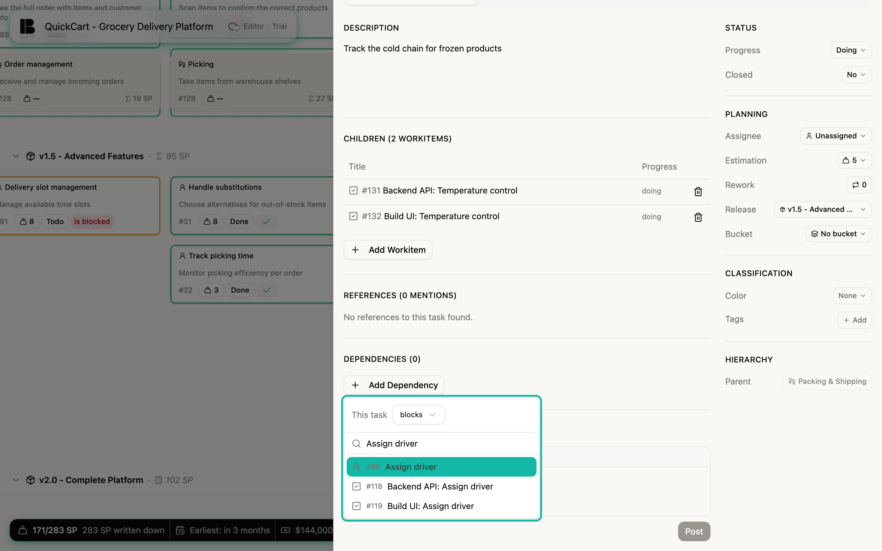Select #118 Backend API: Assign driver result
The width and height of the screenshot is (882, 551).
[441, 486]
